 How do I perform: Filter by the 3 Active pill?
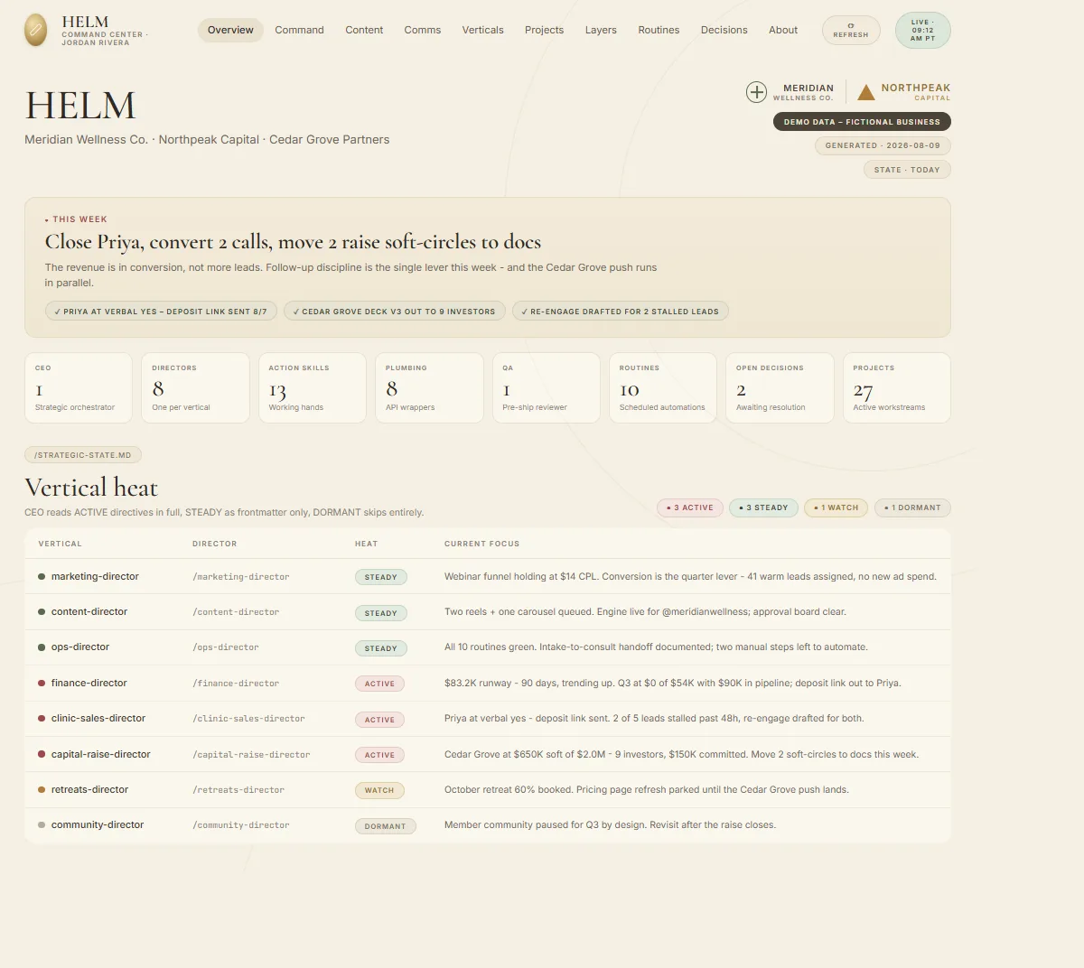click(690, 507)
